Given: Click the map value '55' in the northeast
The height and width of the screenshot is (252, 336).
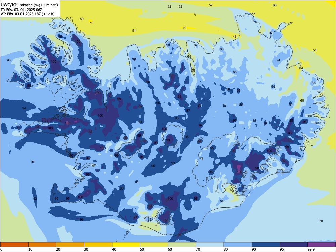Looking at the screenshot, I should coord(253,14).
